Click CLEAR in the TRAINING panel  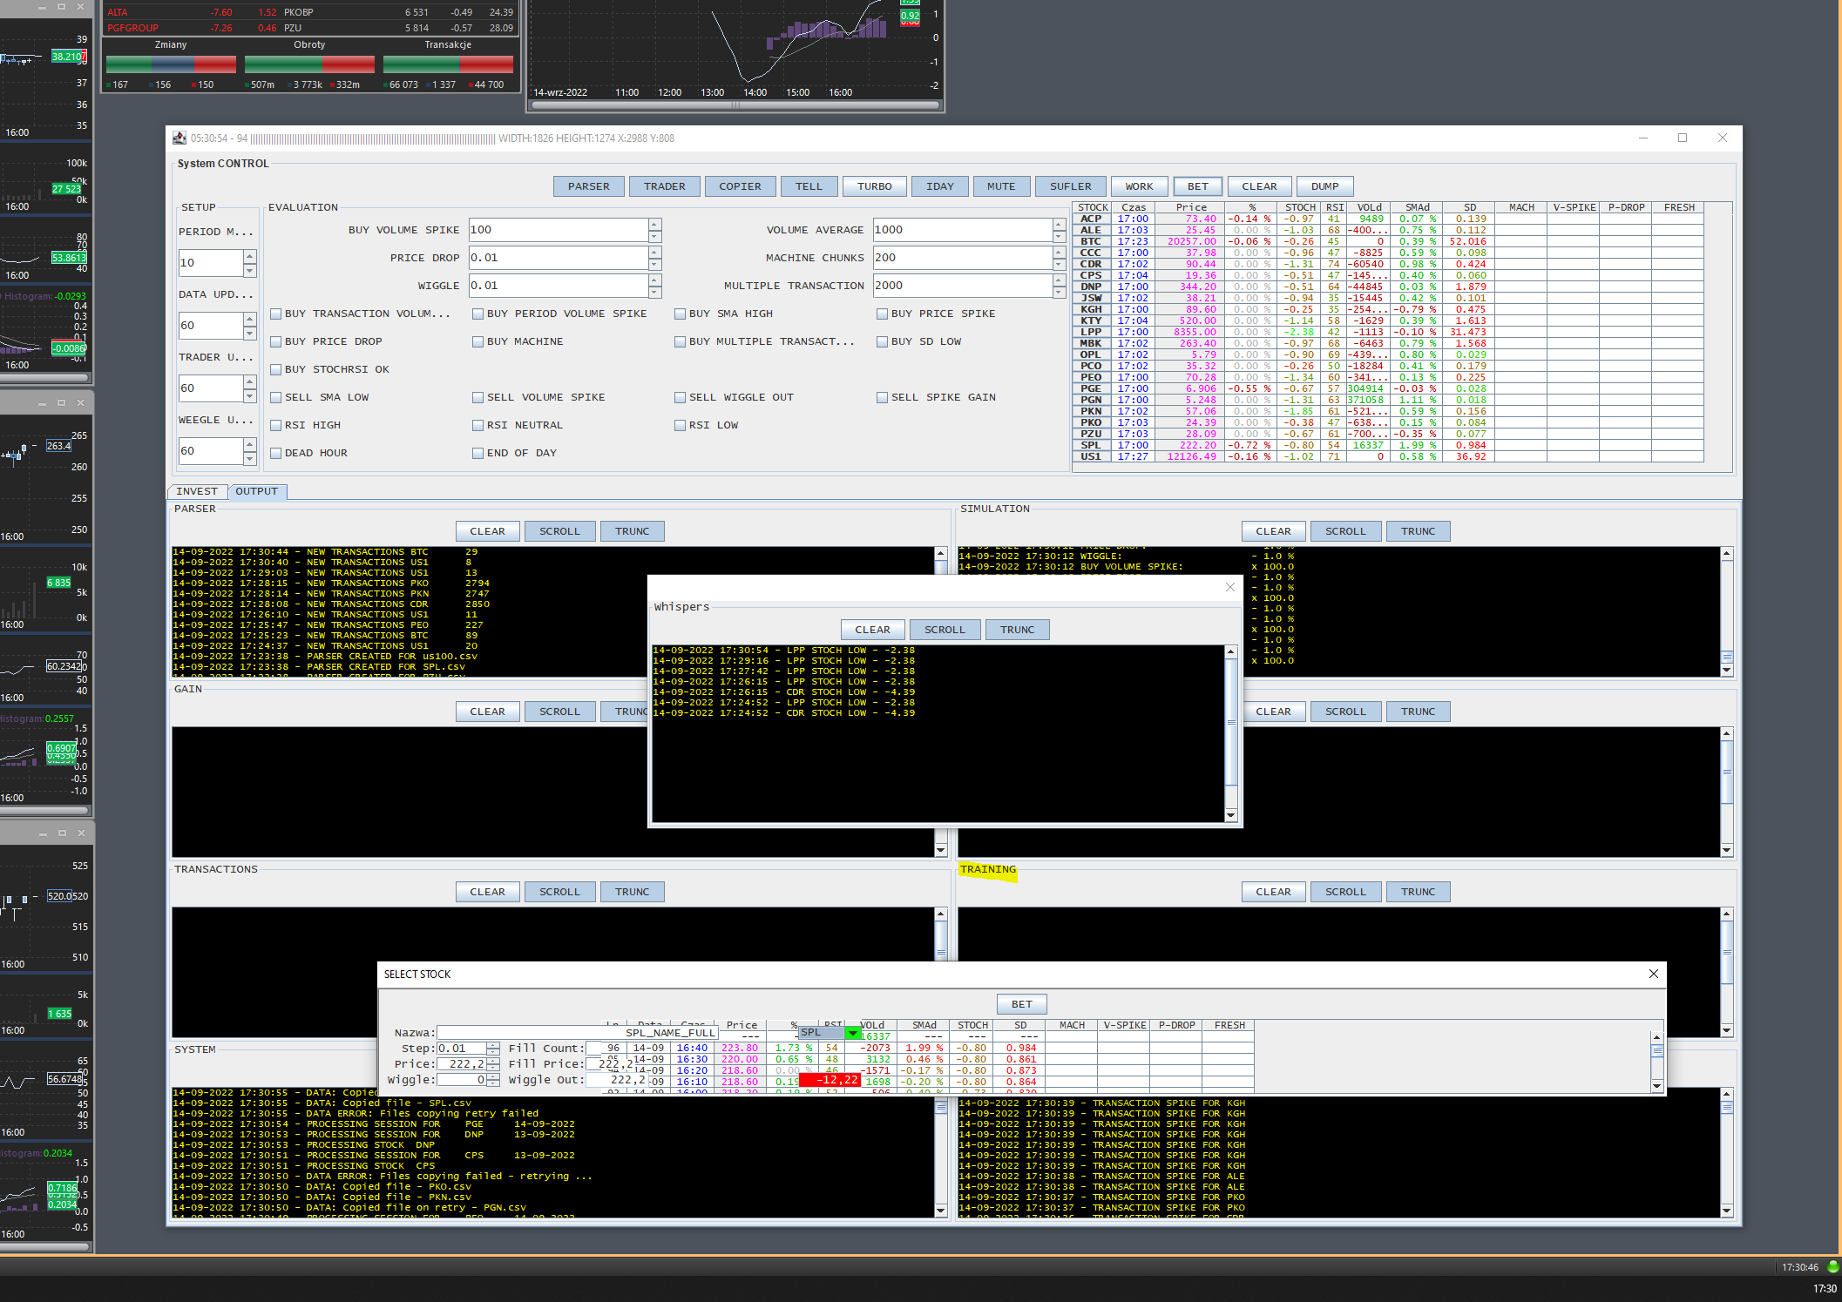(1273, 892)
